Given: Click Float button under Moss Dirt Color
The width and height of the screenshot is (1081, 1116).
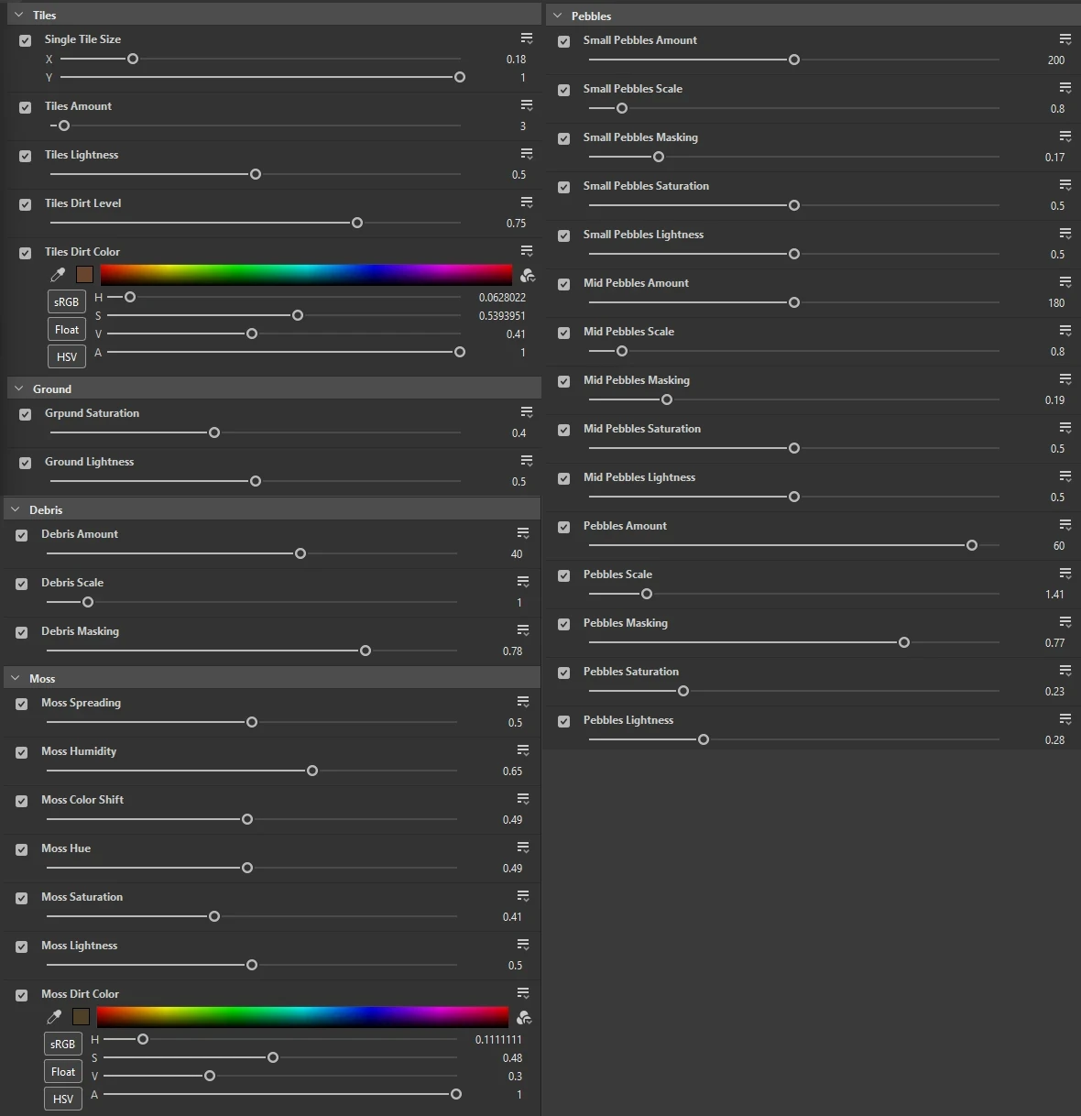Looking at the screenshot, I should point(63,1071).
